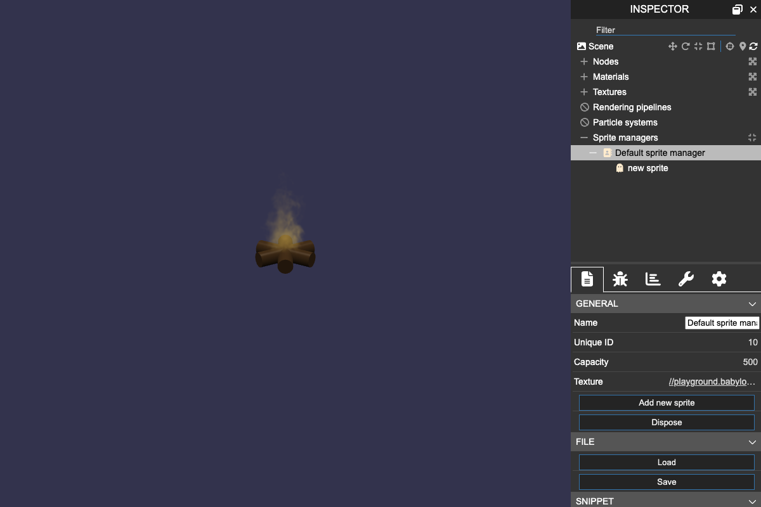Click the Add new sprite button
Screen dimensions: 761x507
[x=667, y=402]
